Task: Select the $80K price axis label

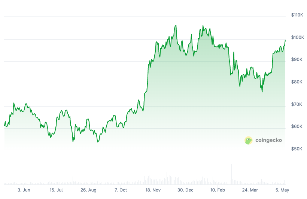Action: tap(297, 82)
